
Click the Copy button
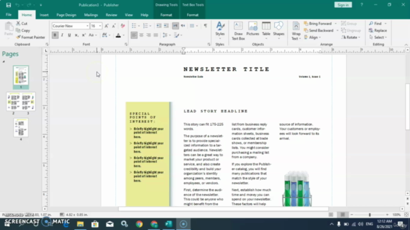coord(23,31)
